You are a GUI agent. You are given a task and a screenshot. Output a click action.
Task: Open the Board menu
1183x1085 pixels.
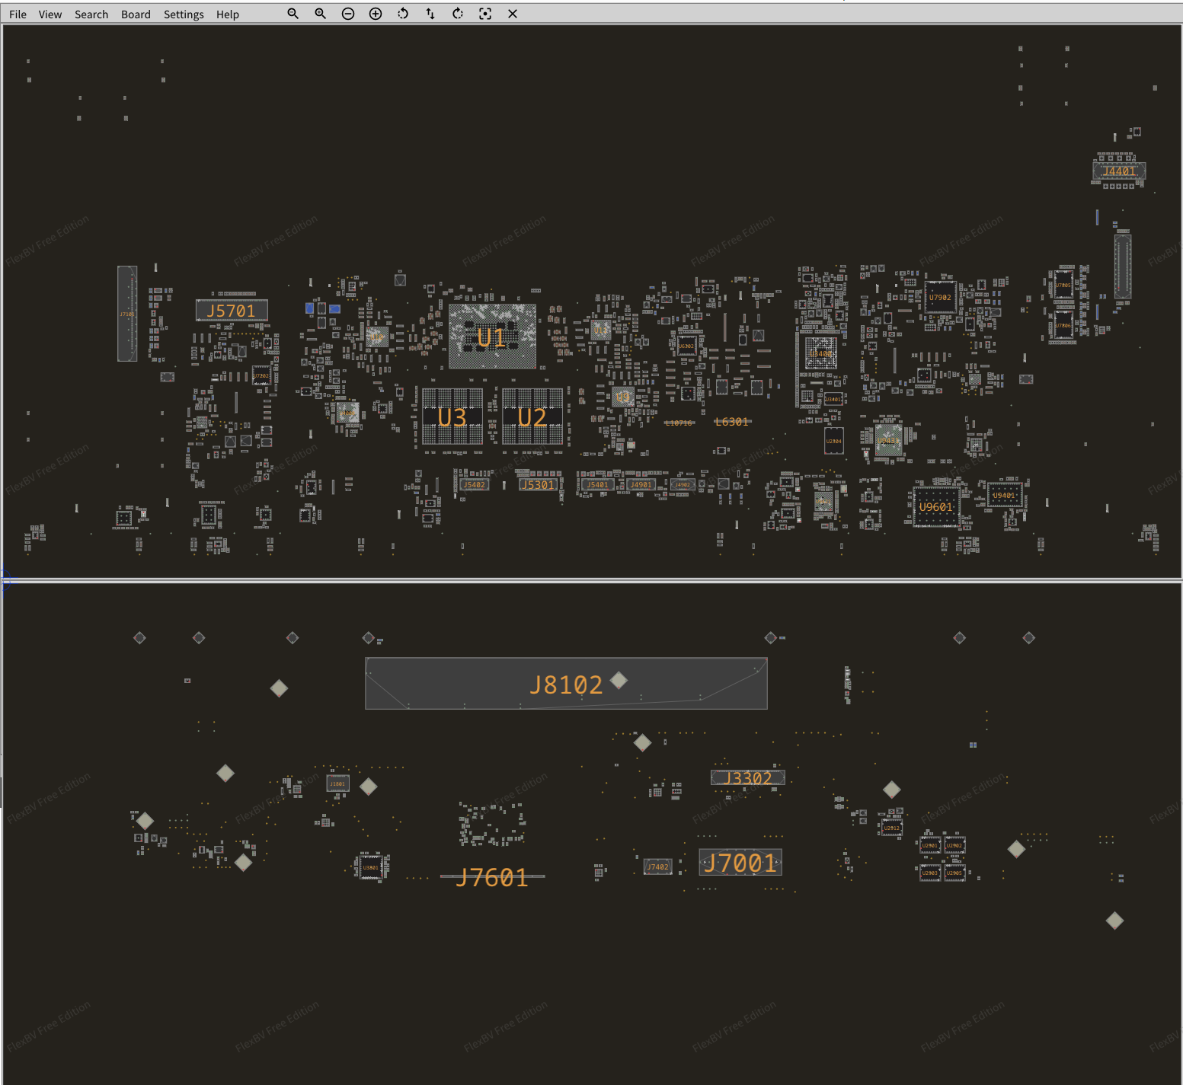pyautogui.click(x=136, y=14)
